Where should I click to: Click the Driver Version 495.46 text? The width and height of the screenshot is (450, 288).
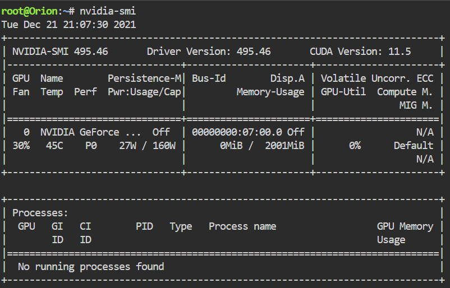(x=209, y=52)
